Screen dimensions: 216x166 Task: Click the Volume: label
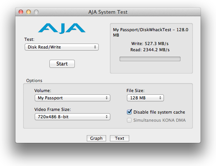[43, 91]
